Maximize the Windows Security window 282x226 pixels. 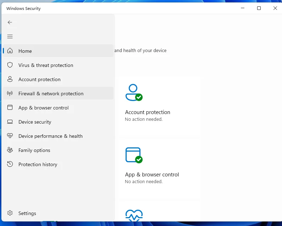pyautogui.click(x=259, y=8)
